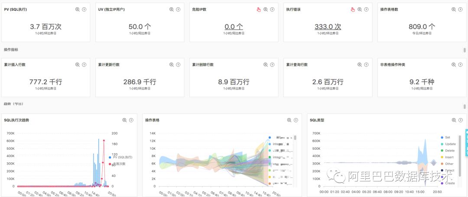Click 777.2 千行 inserted rows value
468x197 pixels.
click(x=45, y=82)
